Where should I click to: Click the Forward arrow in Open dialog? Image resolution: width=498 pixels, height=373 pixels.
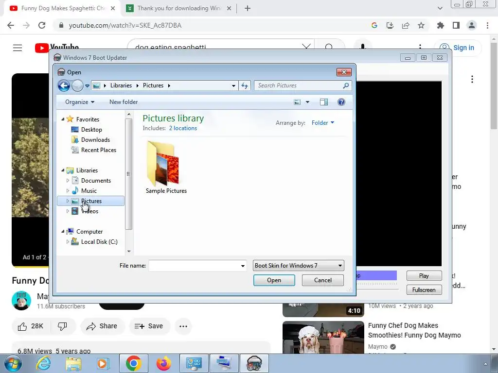tap(77, 85)
